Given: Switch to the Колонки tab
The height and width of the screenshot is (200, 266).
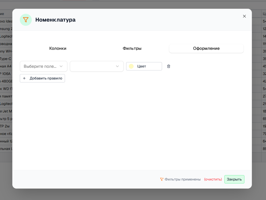Looking at the screenshot, I should pos(58,48).
